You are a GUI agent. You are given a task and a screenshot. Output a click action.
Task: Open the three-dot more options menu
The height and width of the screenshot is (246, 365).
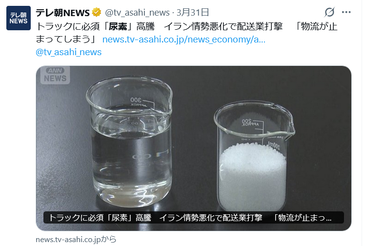click(x=346, y=12)
